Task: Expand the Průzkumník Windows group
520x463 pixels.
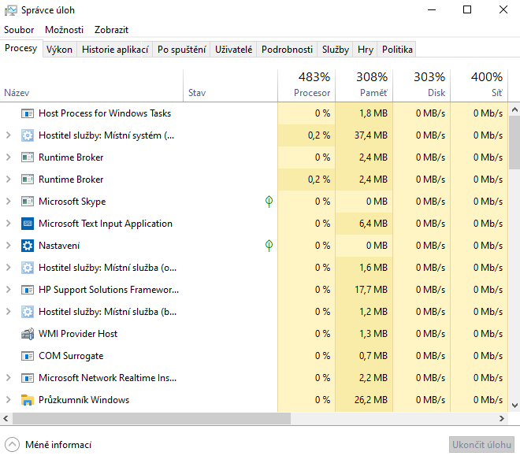Action: pyautogui.click(x=9, y=400)
